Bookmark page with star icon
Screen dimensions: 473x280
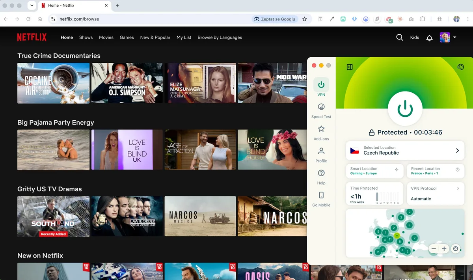click(x=304, y=19)
